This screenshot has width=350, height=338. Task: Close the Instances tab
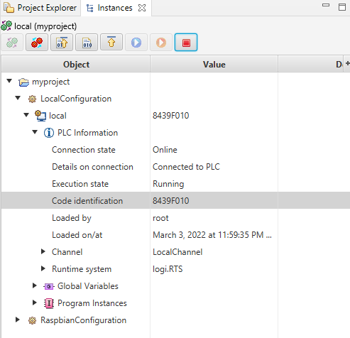click(142, 8)
